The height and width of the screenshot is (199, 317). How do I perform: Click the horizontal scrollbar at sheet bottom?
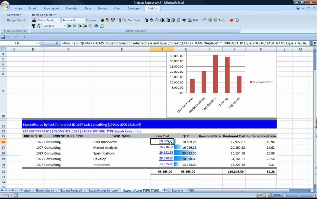point(241,190)
